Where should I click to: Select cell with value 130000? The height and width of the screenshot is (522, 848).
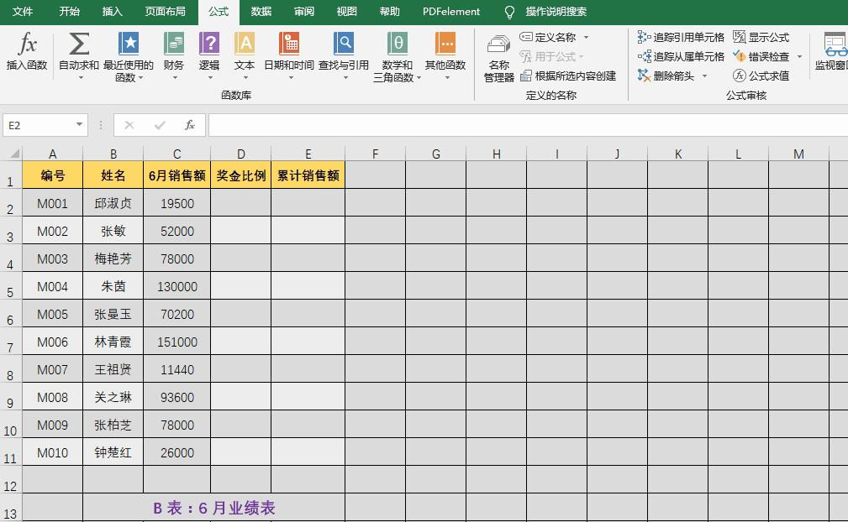pyautogui.click(x=176, y=286)
